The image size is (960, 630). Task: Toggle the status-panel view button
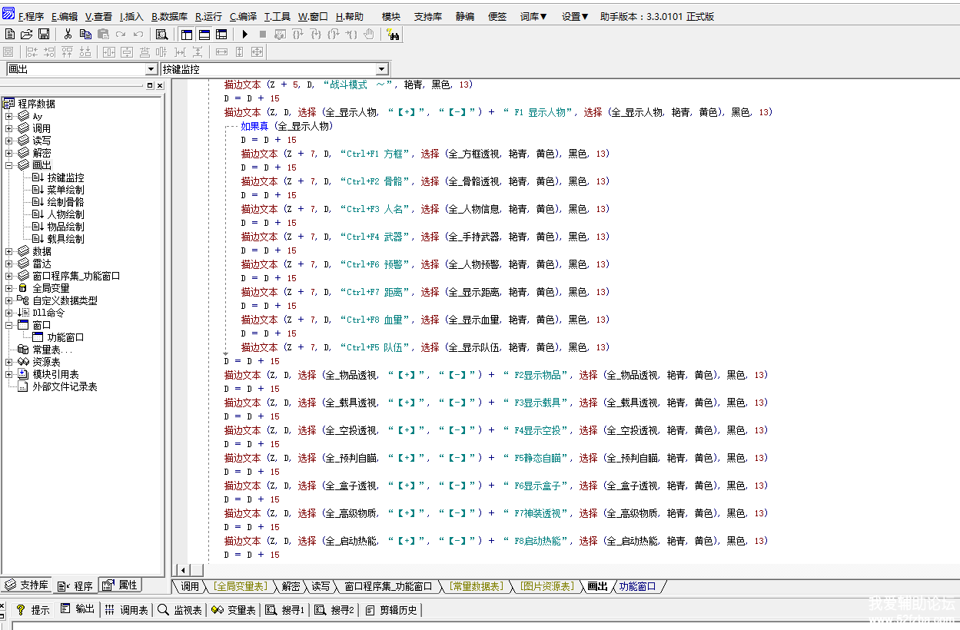point(204,34)
